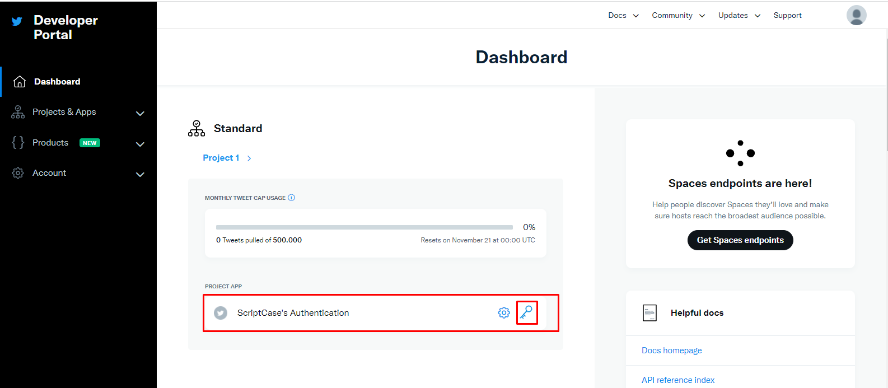Open the user profile avatar
Screen dimensions: 888x388
(x=856, y=15)
